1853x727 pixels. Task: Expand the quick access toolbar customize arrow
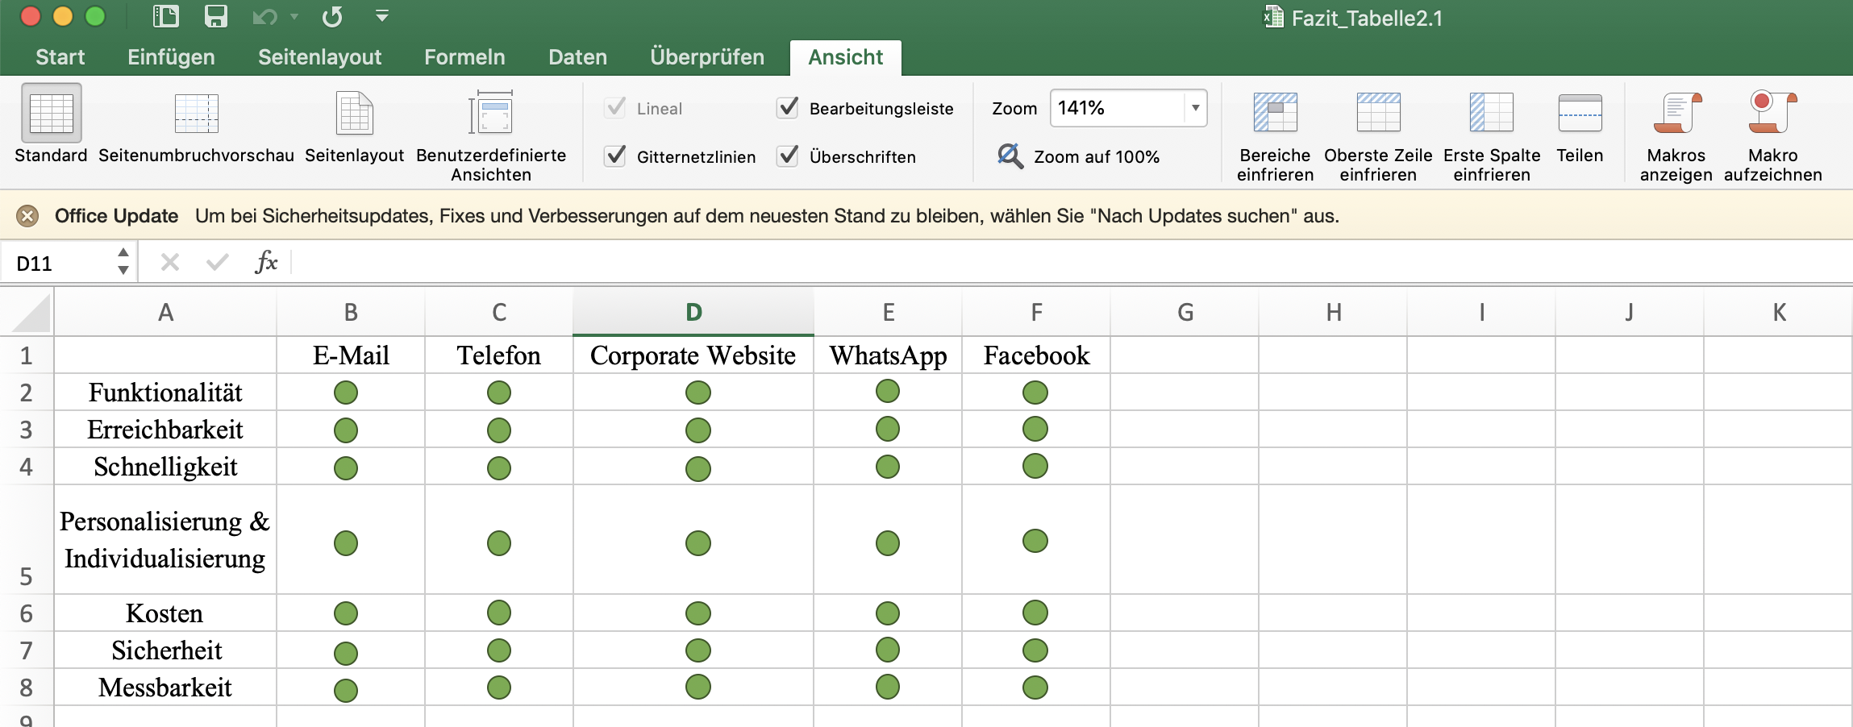click(382, 16)
